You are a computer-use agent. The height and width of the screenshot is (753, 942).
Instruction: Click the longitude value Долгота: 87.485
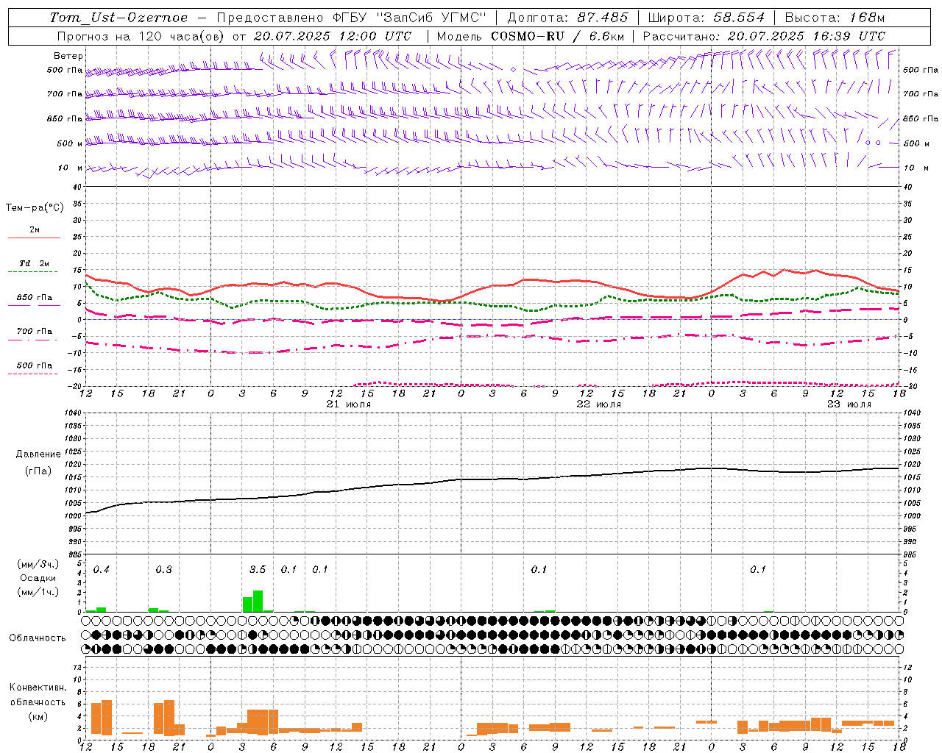(x=567, y=18)
